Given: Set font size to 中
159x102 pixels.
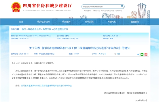Looking at the screenshot, I should pos(102,54).
